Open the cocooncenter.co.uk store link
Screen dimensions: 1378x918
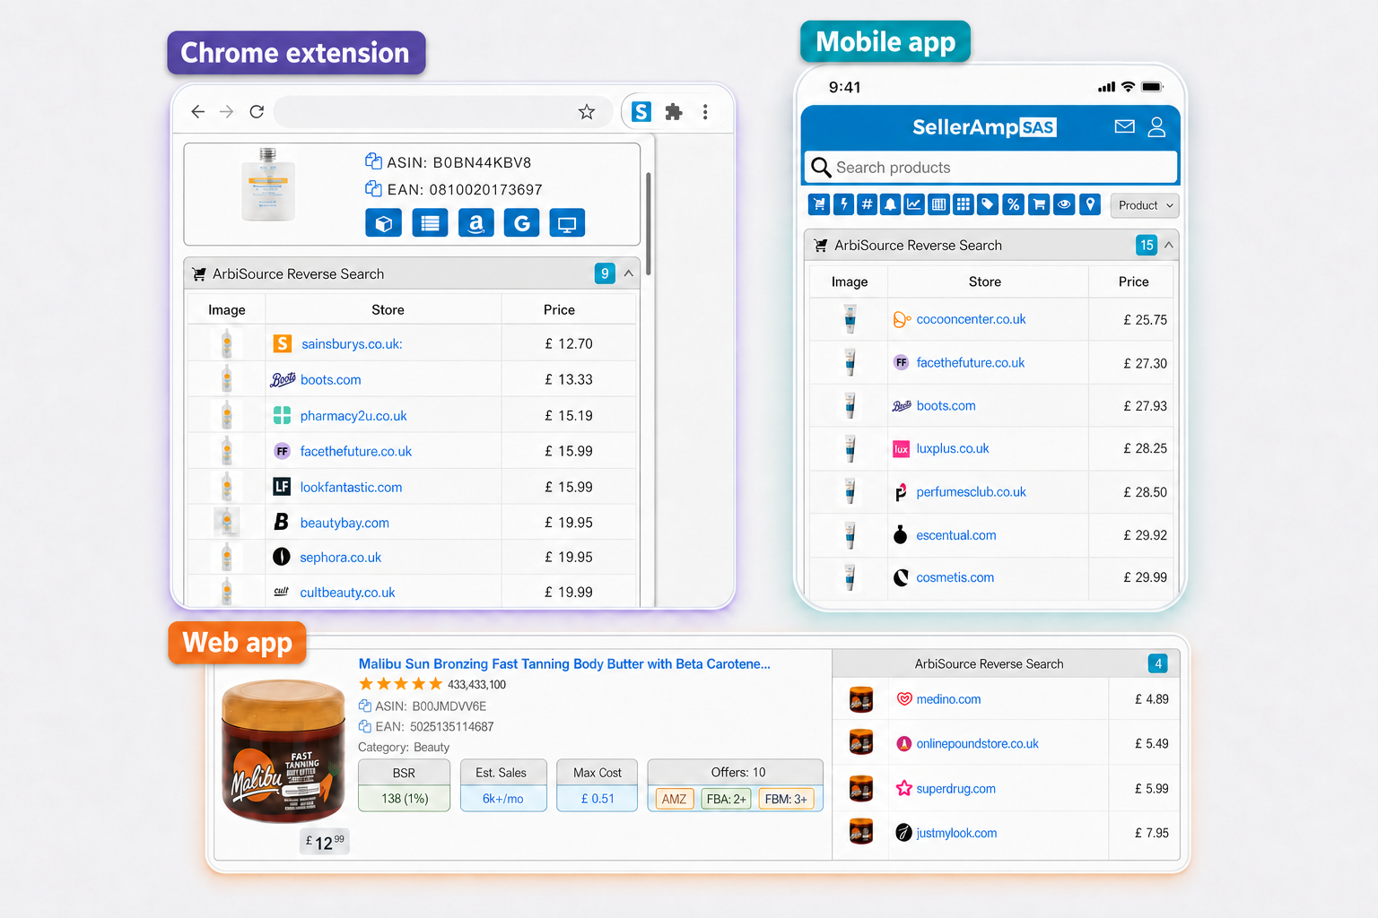coord(971,319)
